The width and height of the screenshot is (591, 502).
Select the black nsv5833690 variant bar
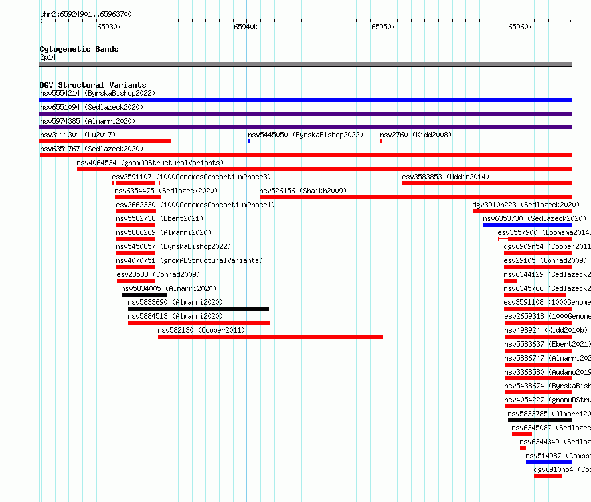(x=199, y=309)
